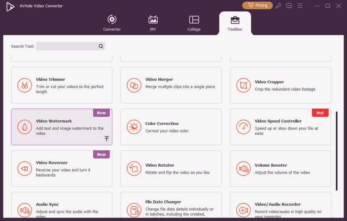
Task: Open the Video Merger tool icon
Action: (x=134, y=85)
